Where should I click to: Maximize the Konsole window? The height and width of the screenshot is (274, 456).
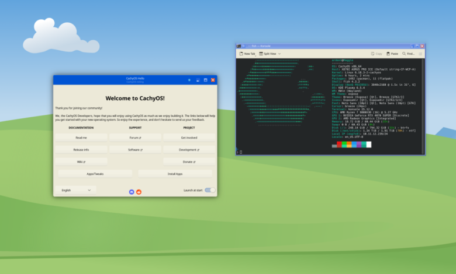coord(417,46)
